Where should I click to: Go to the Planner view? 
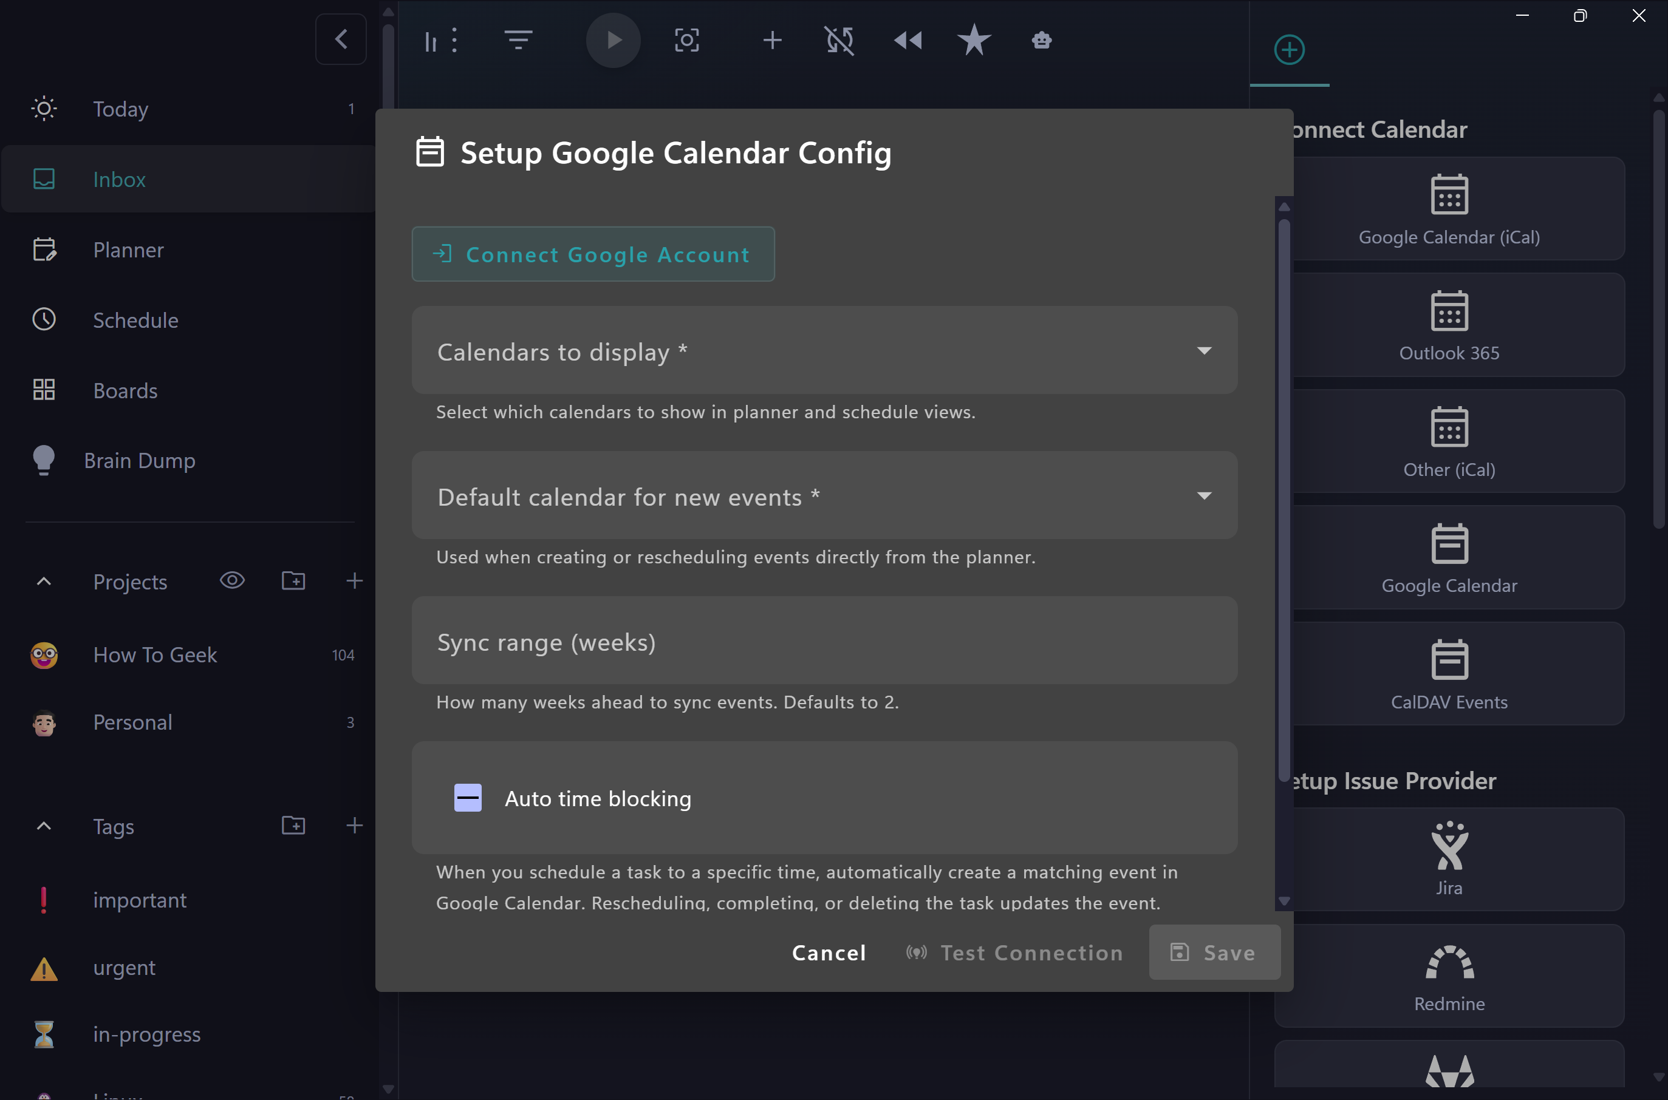(190, 250)
